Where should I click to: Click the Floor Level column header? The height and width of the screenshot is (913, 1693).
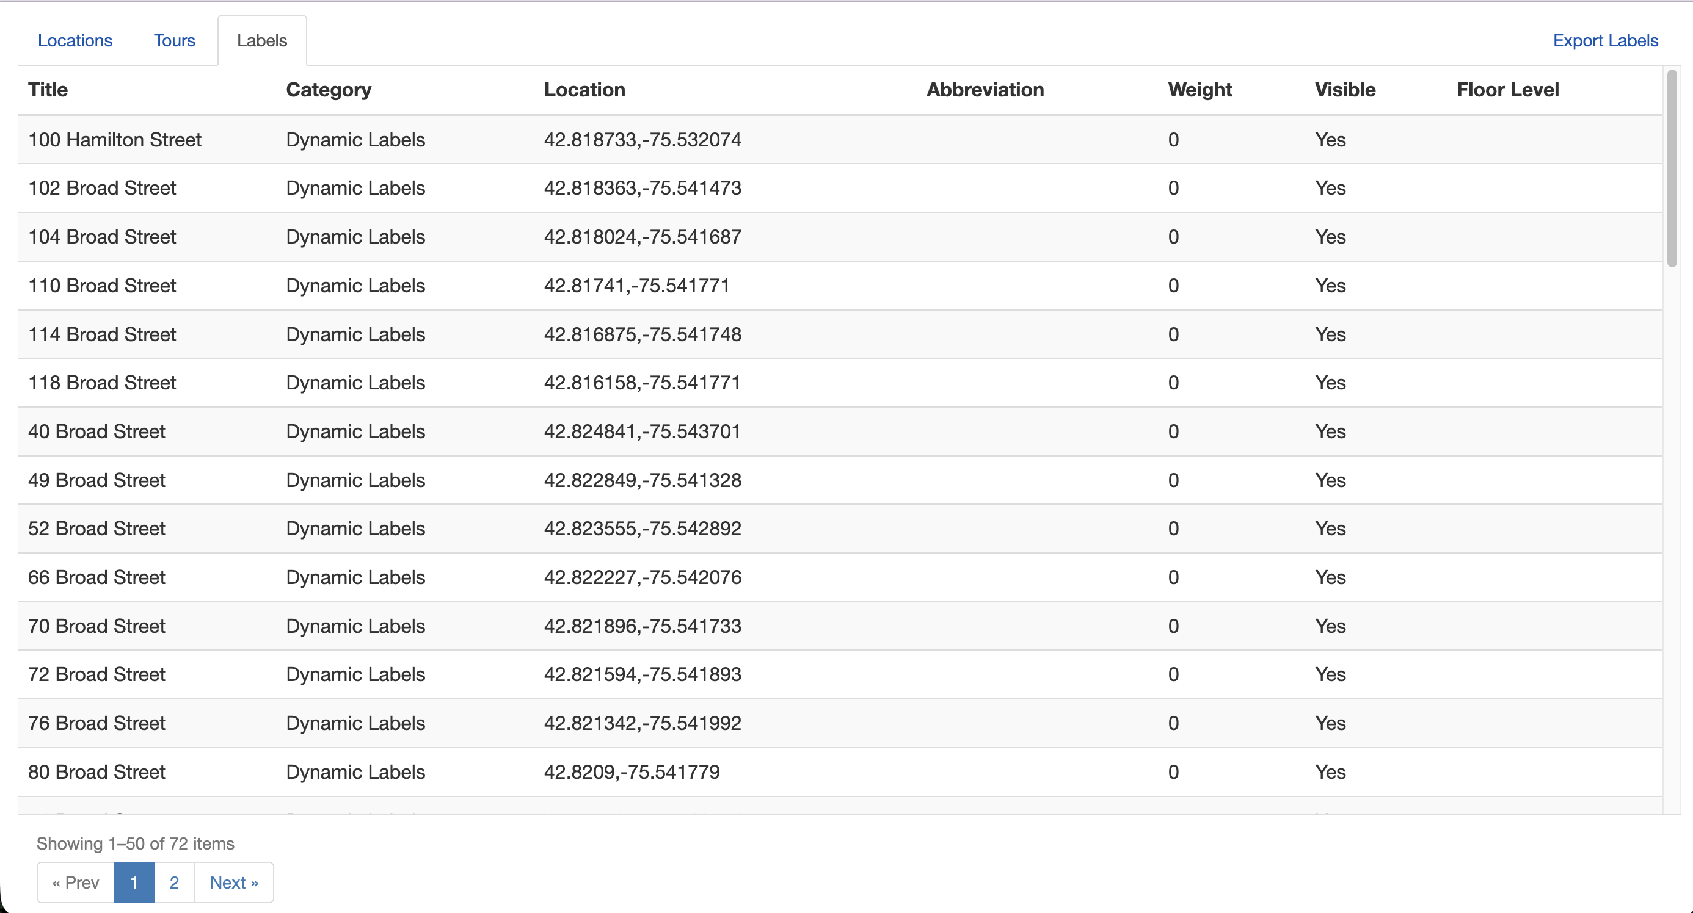click(1507, 90)
